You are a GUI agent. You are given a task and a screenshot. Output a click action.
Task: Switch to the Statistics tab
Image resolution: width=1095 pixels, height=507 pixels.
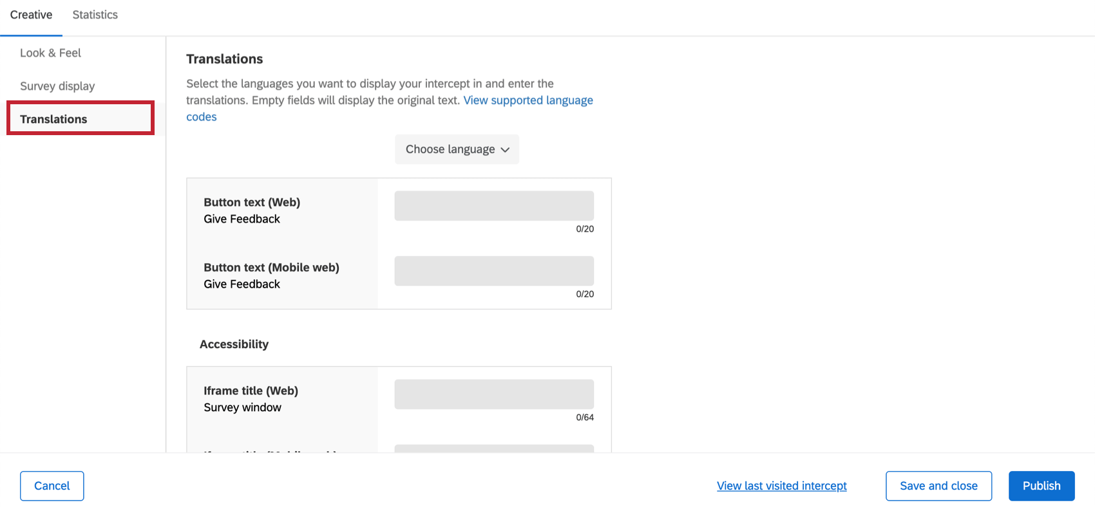click(x=95, y=15)
